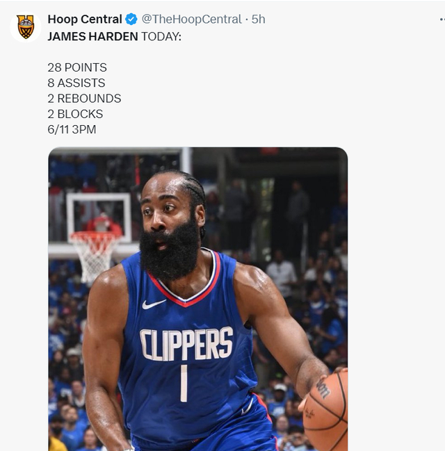Click the Nike swoosh on the jersey

point(154,304)
